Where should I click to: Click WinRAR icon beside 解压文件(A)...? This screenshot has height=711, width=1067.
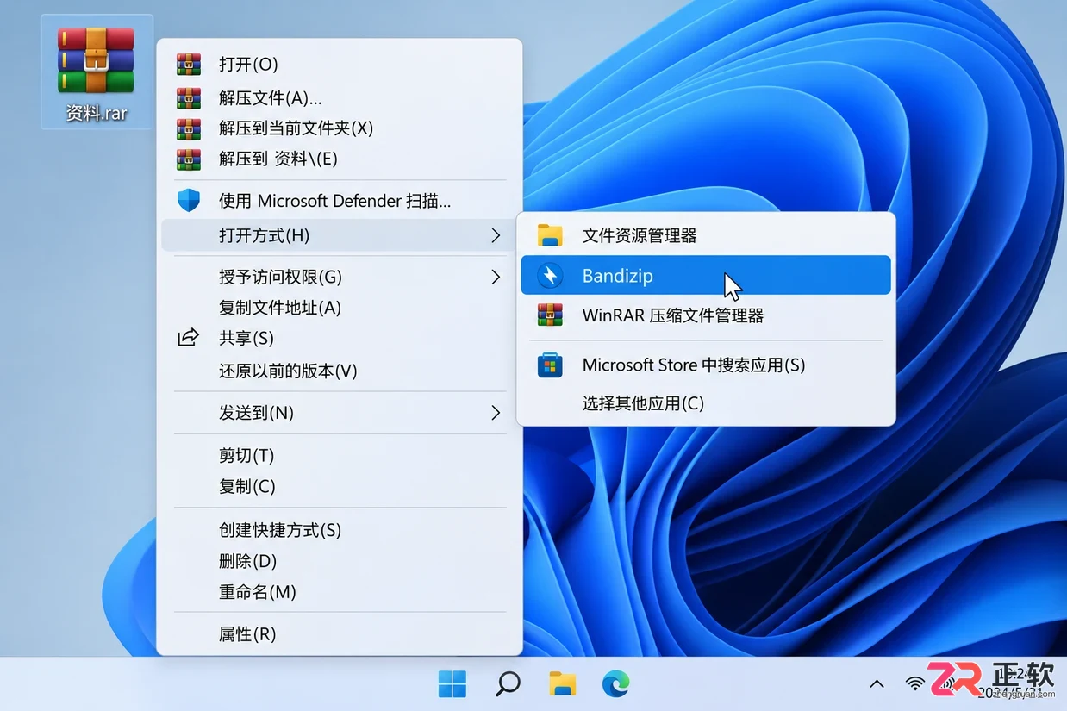pos(188,98)
